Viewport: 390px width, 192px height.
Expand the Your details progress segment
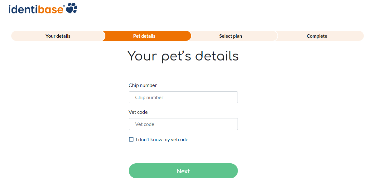point(58,36)
